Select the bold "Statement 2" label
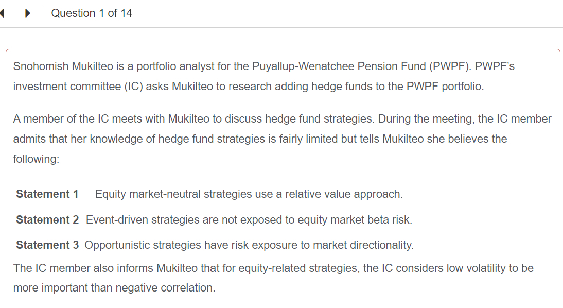563x308 pixels. [x=47, y=220]
